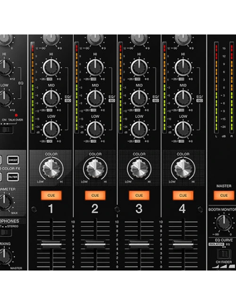Click the MASTER label above CUE

coord(224,186)
